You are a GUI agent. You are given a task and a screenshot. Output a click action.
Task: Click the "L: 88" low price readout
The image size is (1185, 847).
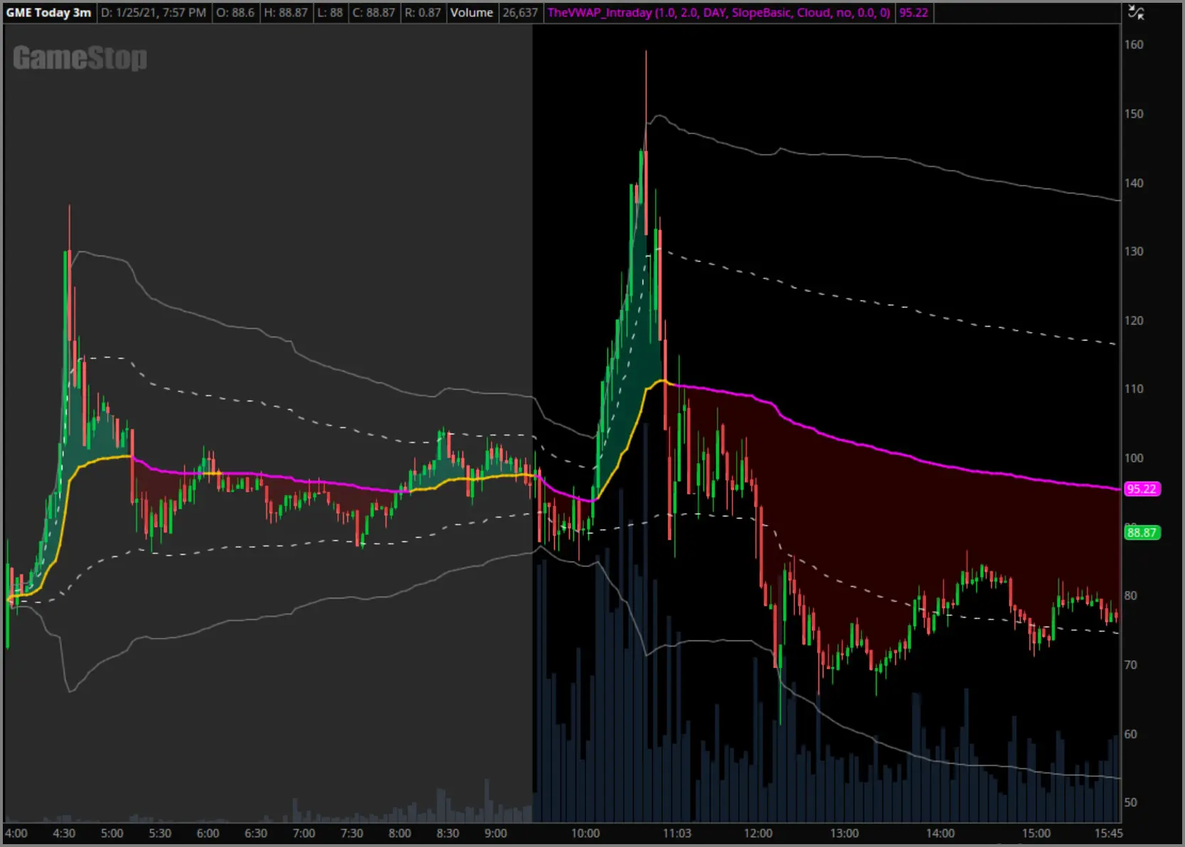[x=330, y=13]
